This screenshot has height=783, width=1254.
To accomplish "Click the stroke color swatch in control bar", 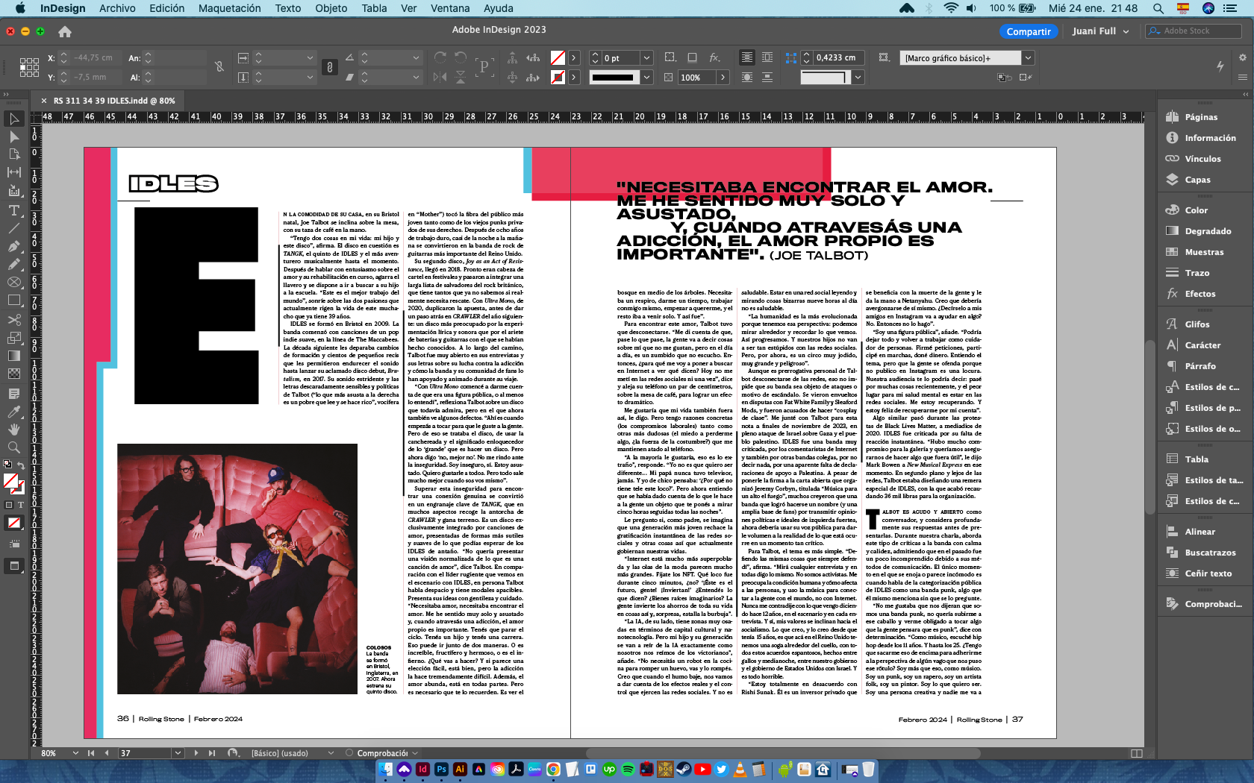I will coord(558,77).
